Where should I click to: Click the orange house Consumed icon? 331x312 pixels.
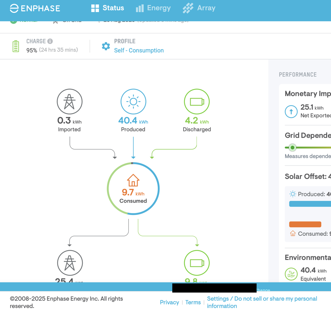pos(133,180)
